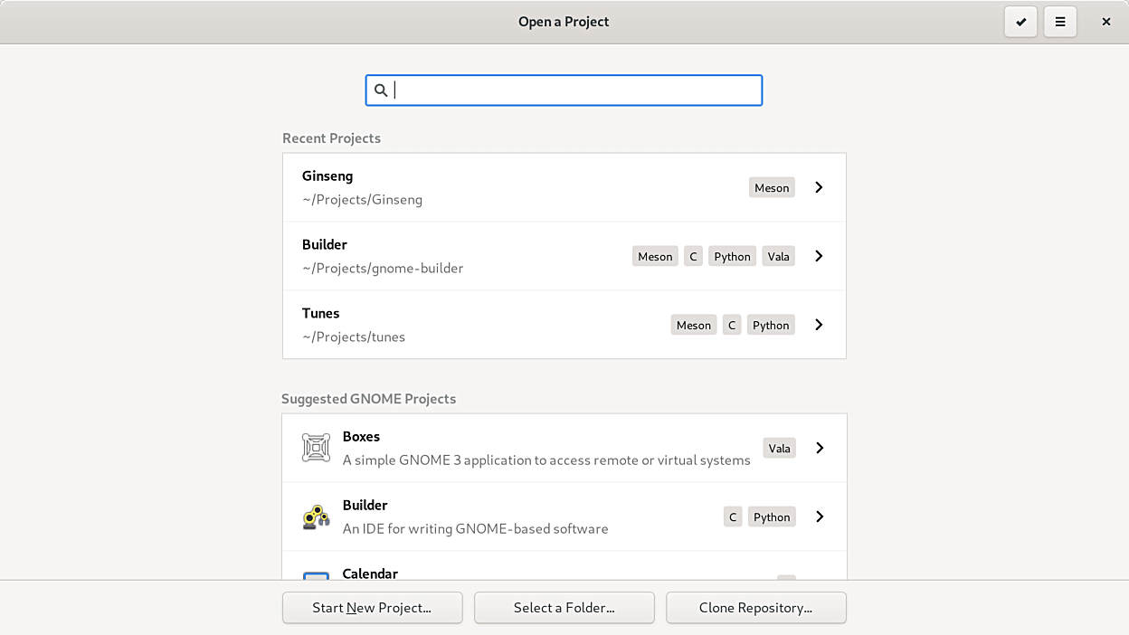The height and width of the screenshot is (635, 1129).
Task: Click the chevron on the Tunes row
Action: 819,325
